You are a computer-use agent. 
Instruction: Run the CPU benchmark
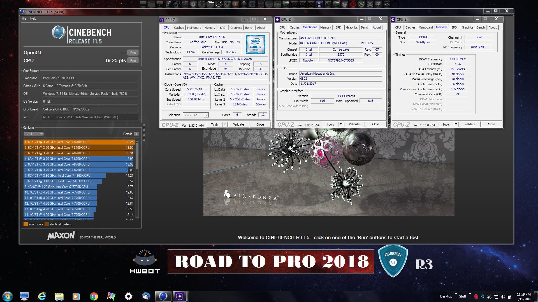click(133, 61)
